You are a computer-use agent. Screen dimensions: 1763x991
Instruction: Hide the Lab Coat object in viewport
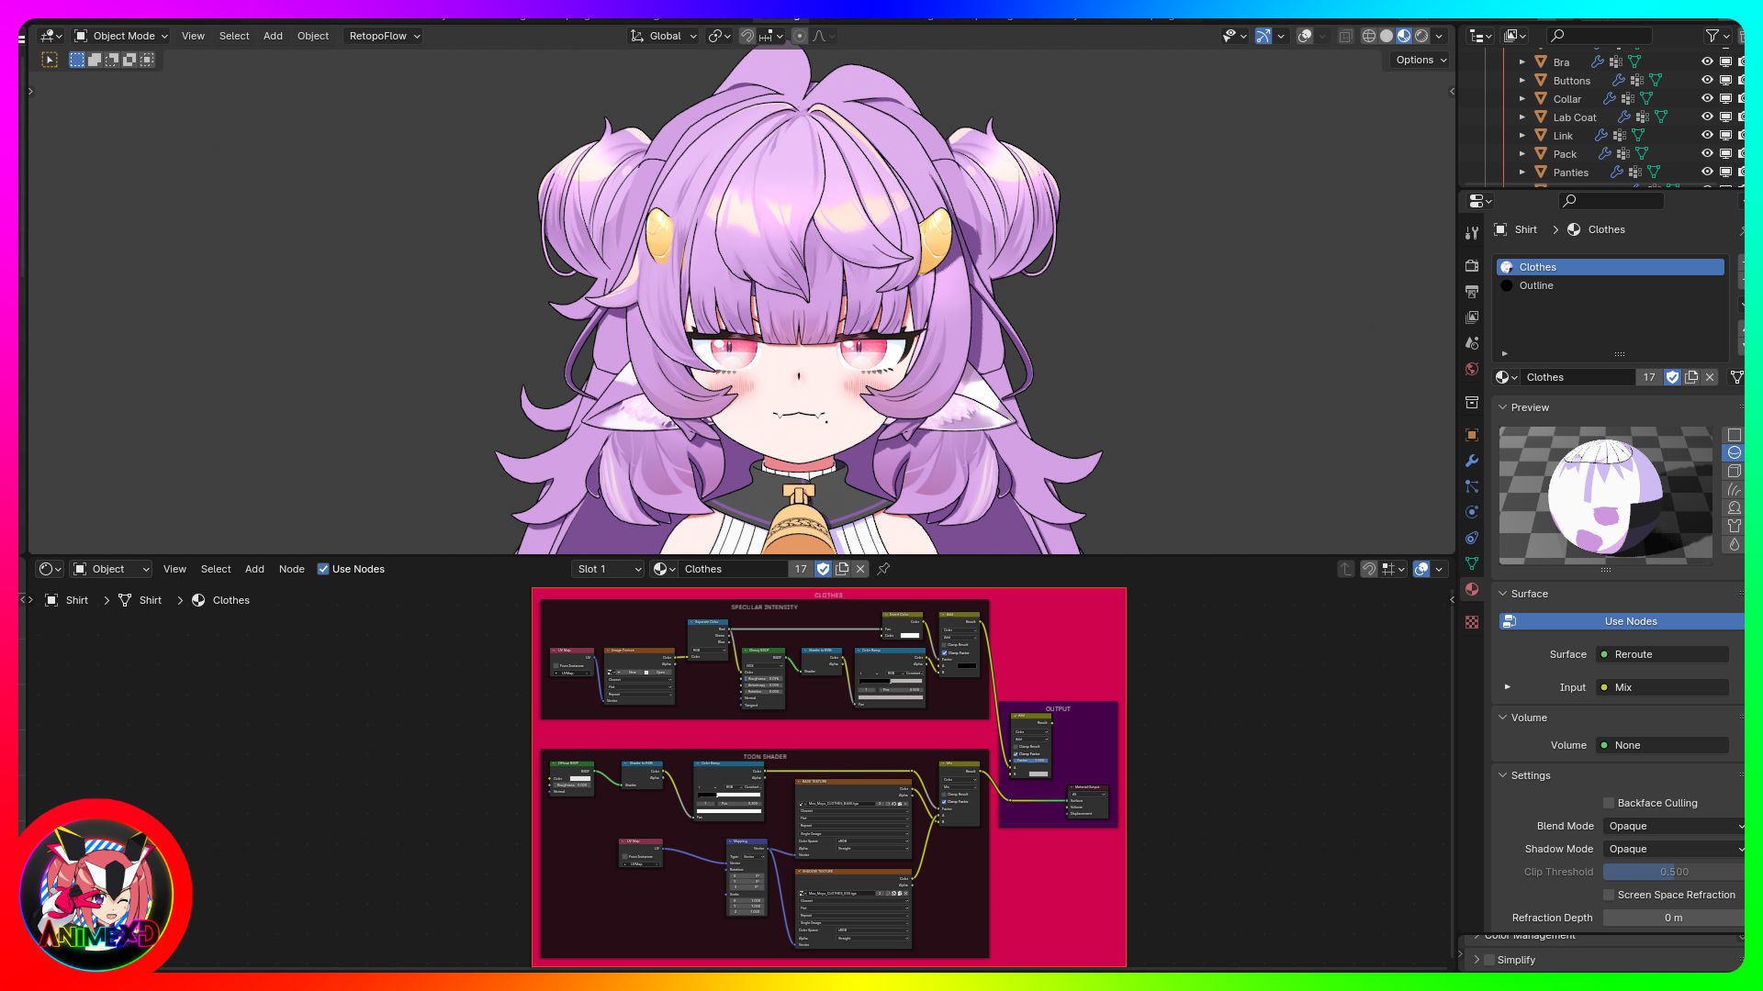coord(1707,117)
